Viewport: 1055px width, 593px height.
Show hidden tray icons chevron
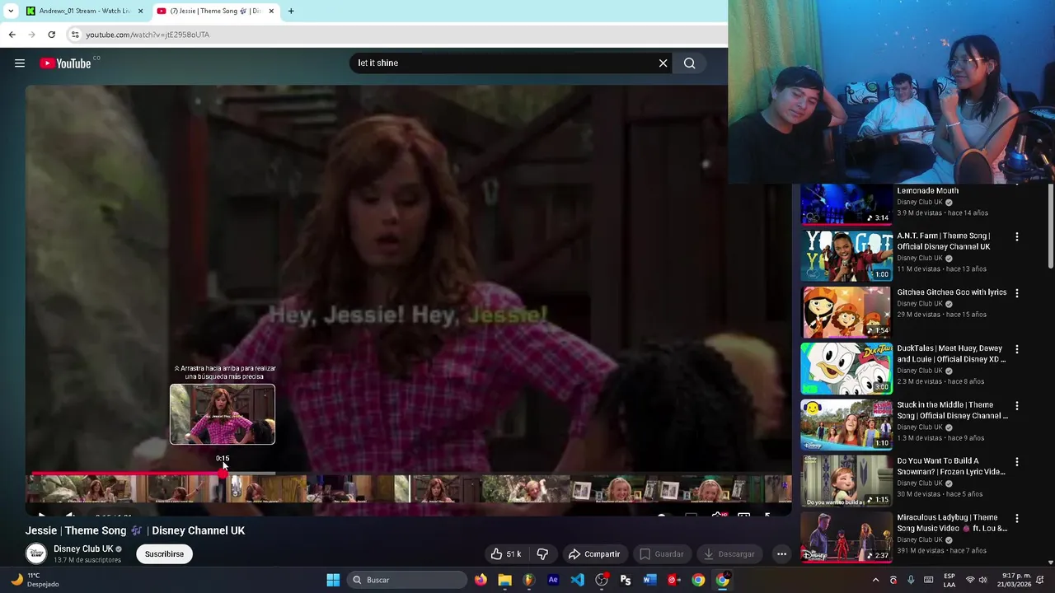pyautogui.click(x=875, y=580)
